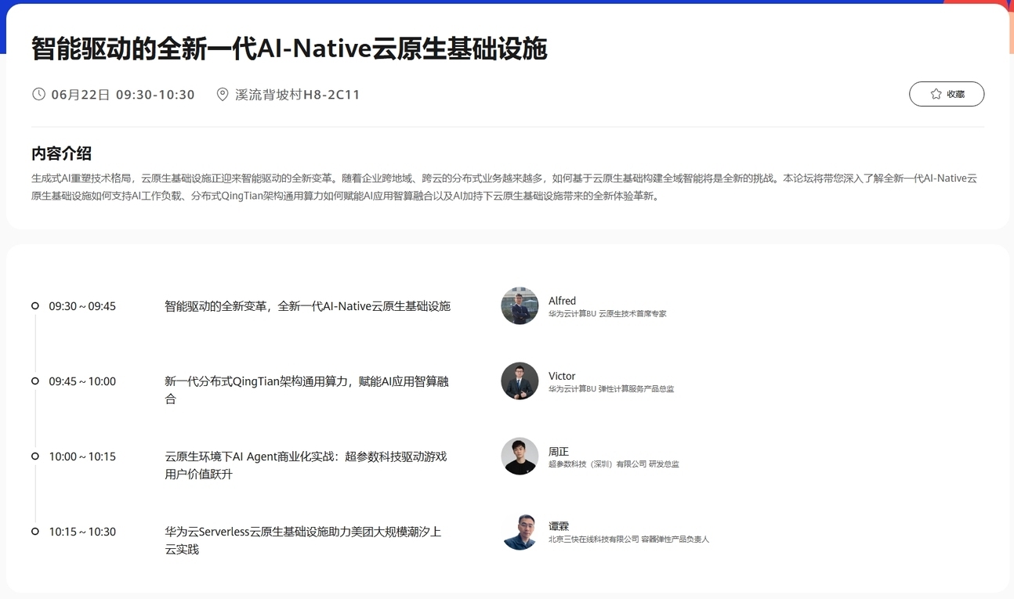Open 周正's speaker photo

pos(520,456)
